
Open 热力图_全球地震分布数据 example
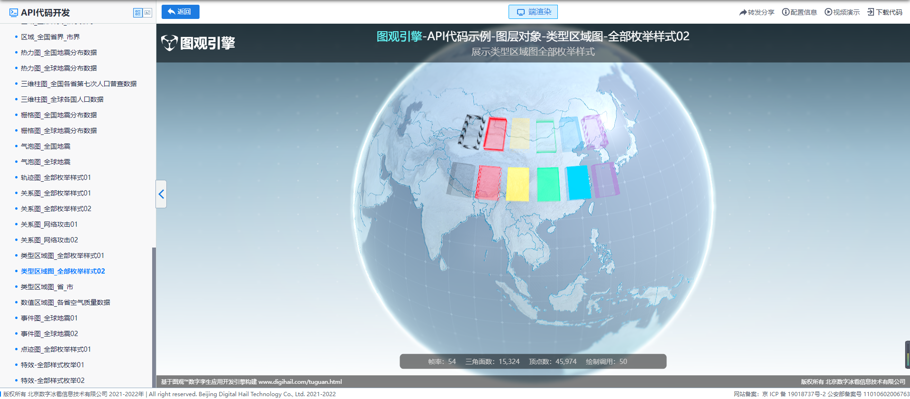(x=59, y=68)
